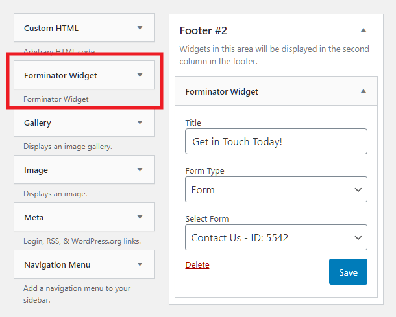The width and height of the screenshot is (396, 317).
Task: Click the Footer #2 heading
Action: click(x=203, y=30)
